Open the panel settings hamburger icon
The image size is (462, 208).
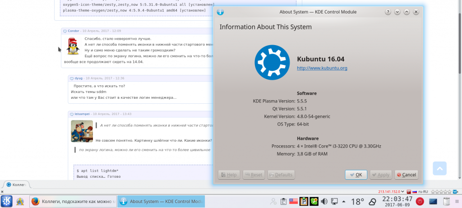457,202
